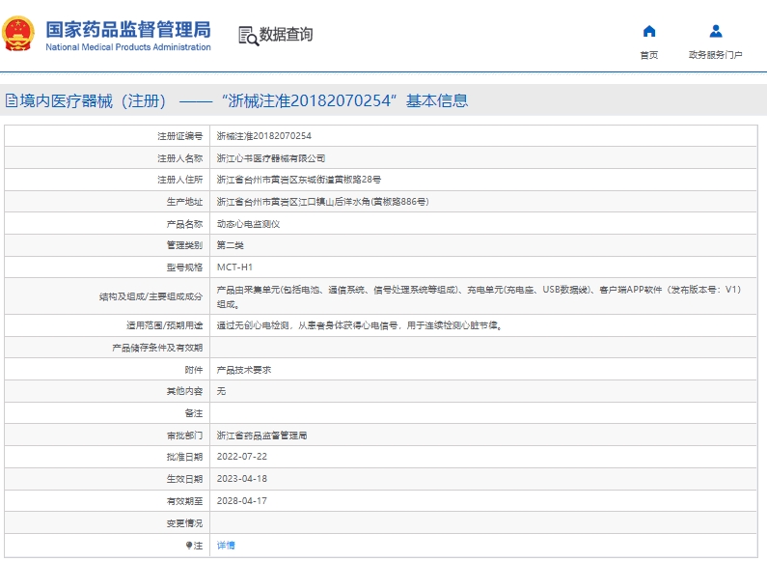The height and width of the screenshot is (562, 767).
Task: Click the 产品储存条件及有效期 label
Action: click(x=157, y=348)
